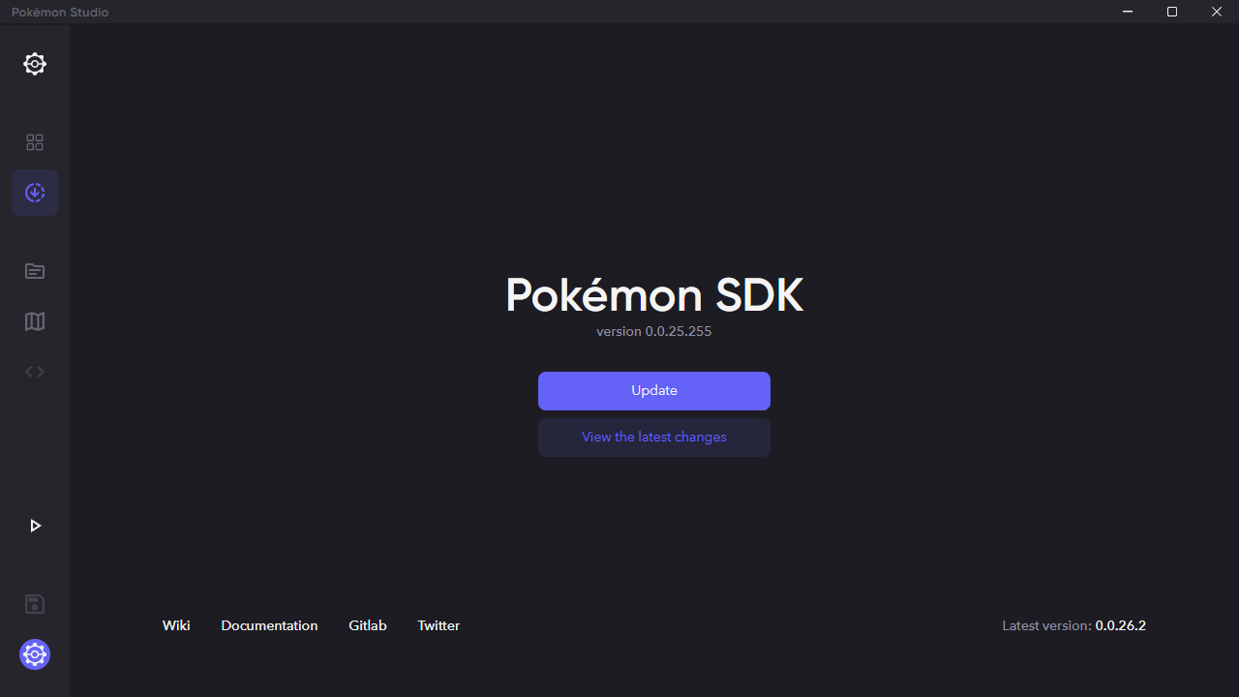
Task: Click the play triangle icon
Action: (x=35, y=526)
